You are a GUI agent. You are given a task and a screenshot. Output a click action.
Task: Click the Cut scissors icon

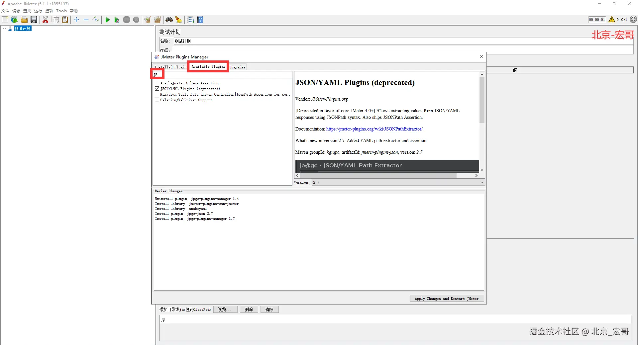tap(46, 20)
